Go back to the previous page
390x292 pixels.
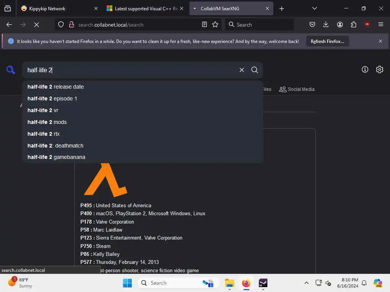click(x=9, y=25)
